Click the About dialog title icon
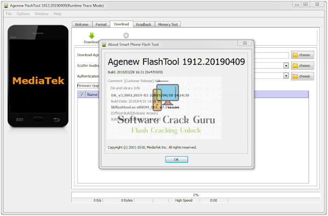This screenshot has height=216, width=328. click(x=104, y=45)
